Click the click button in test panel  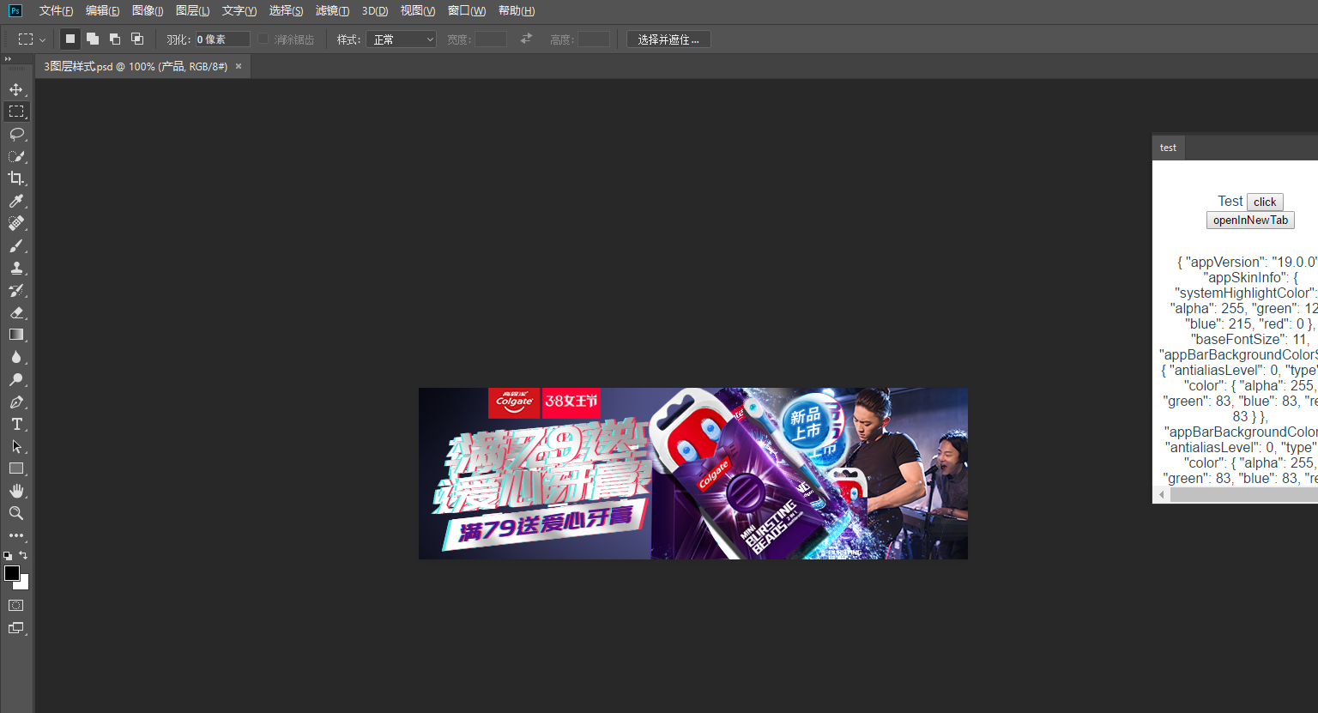coord(1265,202)
